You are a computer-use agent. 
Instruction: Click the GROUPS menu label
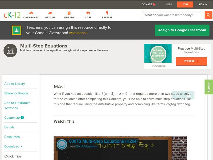(50, 18)
